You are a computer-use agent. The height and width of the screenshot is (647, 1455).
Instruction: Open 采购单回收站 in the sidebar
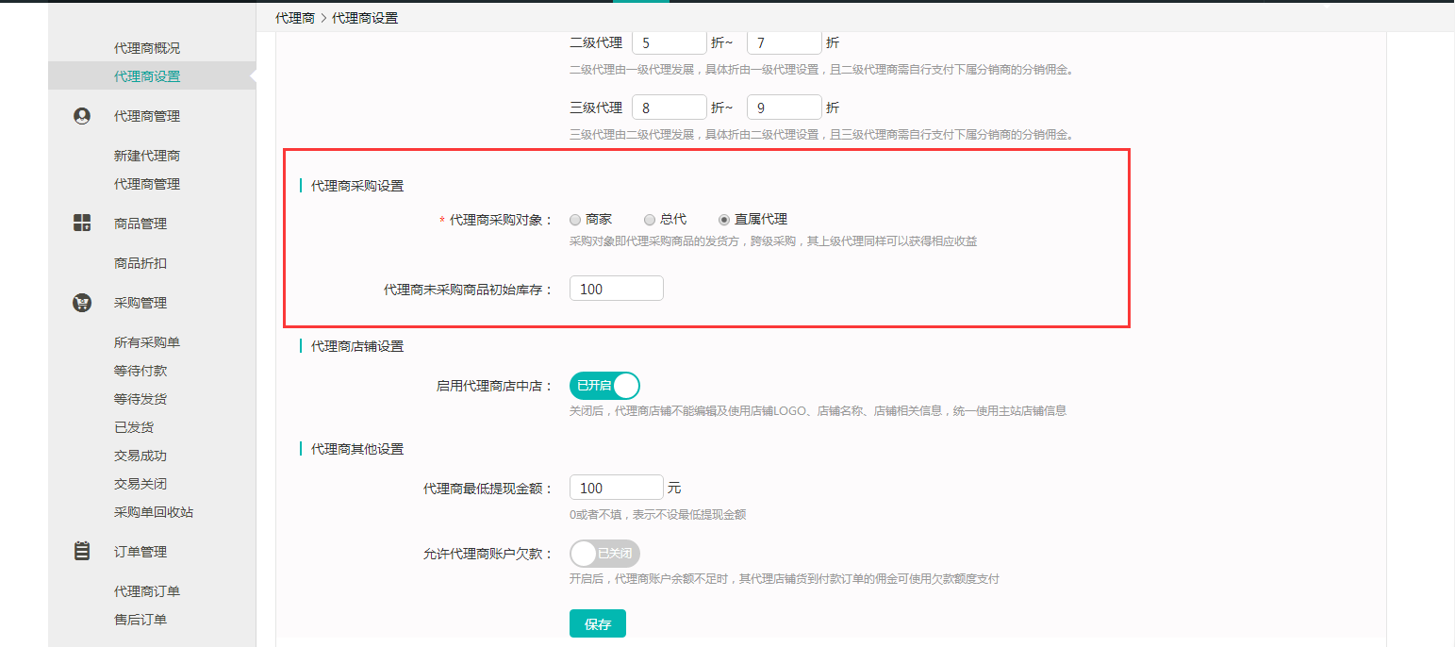(153, 512)
